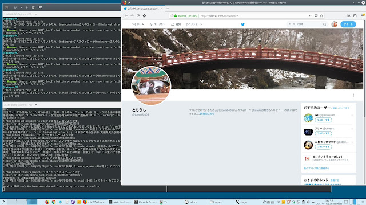Image resolution: width=366 pixels, height=205 pixels.
Task: Follow the 二軸からひでゆき suggested user
Action: tap(323, 147)
